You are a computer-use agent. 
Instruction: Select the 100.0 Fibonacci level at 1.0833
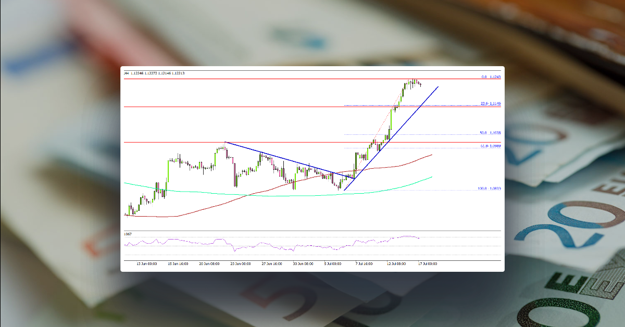point(490,188)
